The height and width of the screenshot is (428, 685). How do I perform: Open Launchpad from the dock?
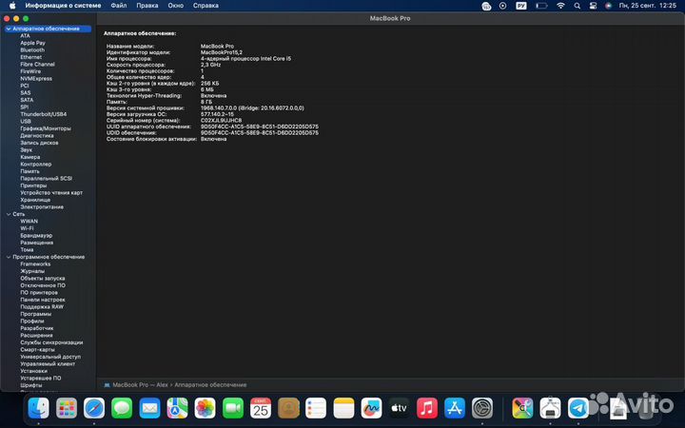click(x=67, y=408)
